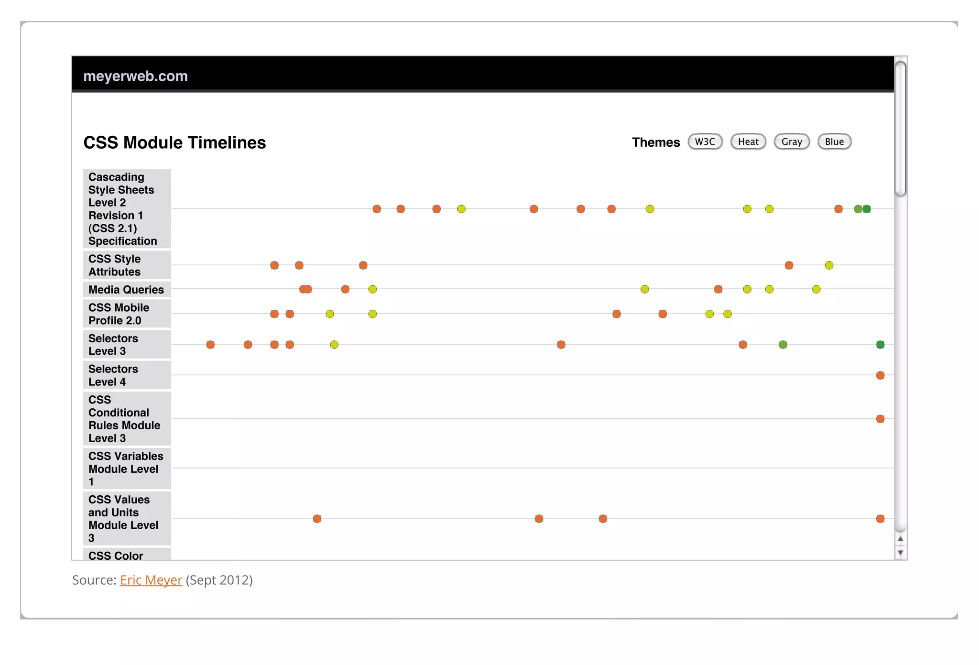Click the dark green dot on CSS 2.1 timeline

tap(867, 209)
